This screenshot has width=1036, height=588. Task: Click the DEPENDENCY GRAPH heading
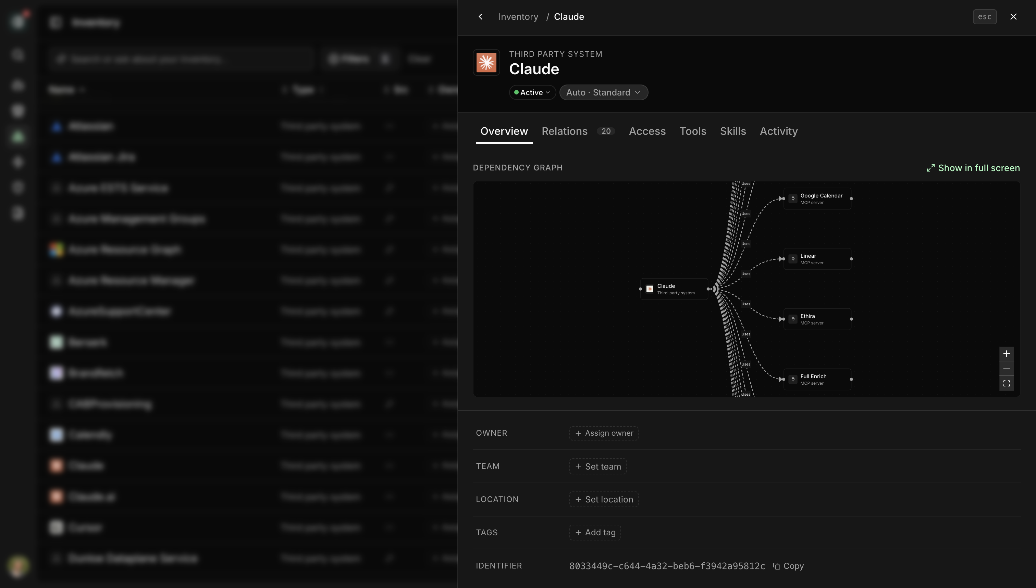(517, 168)
